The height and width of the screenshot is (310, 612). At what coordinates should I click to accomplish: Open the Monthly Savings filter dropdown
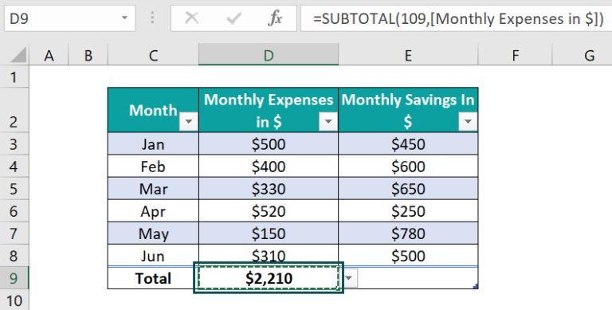tap(468, 121)
